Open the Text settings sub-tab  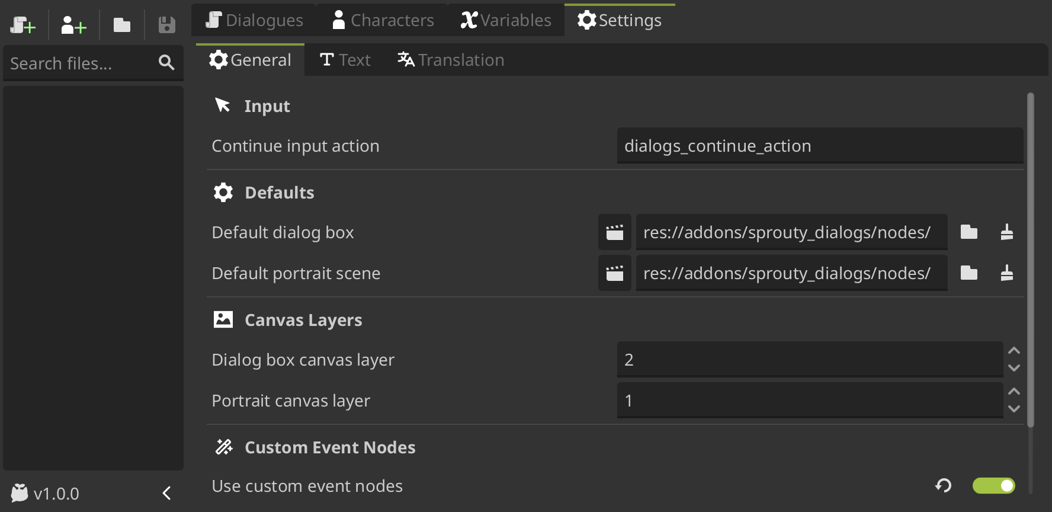point(345,60)
